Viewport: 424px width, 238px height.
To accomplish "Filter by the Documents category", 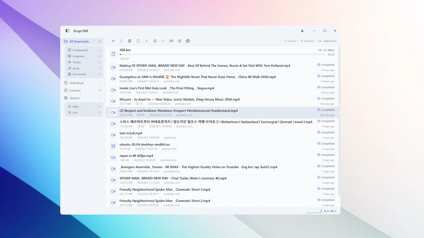I will pos(84,74).
